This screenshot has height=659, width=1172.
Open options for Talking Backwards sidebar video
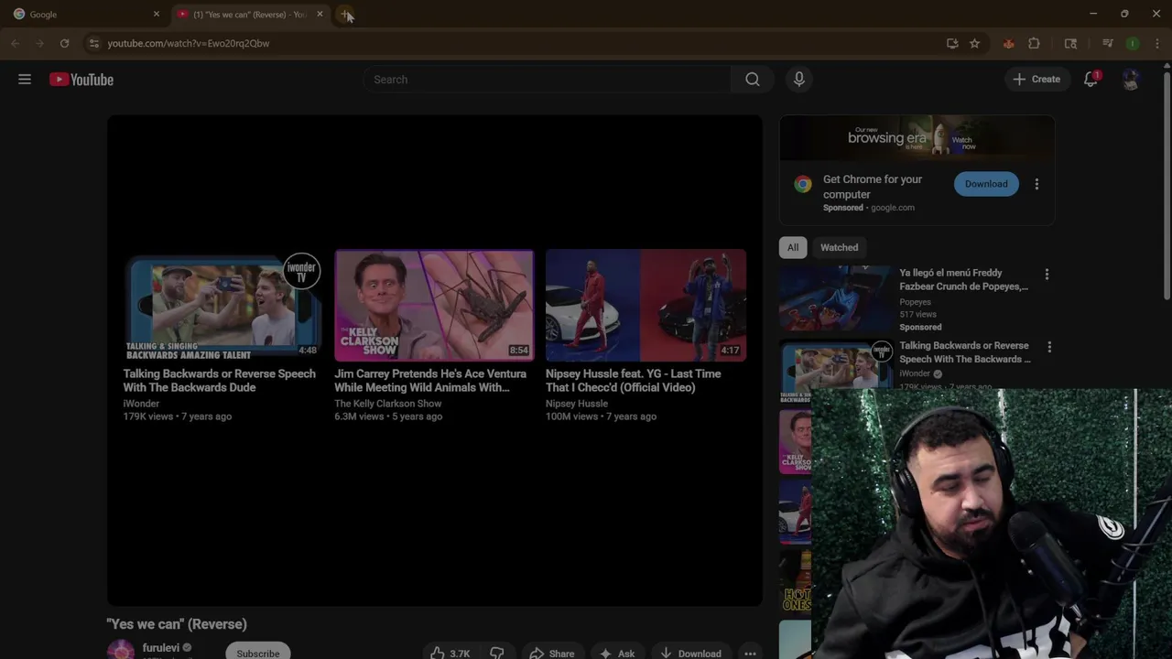[x=1049, y=347]
